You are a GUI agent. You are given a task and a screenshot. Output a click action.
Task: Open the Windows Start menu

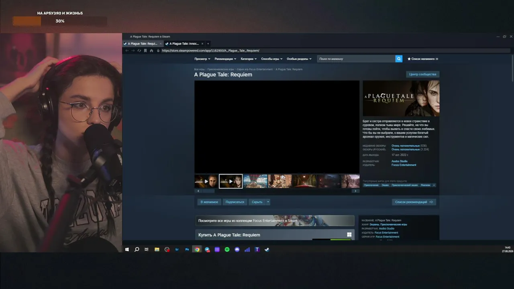(x=127, y=249)
